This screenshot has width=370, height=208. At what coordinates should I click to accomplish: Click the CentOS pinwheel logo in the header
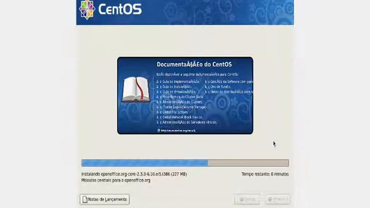pyautogui.click(x=87, y=10)
